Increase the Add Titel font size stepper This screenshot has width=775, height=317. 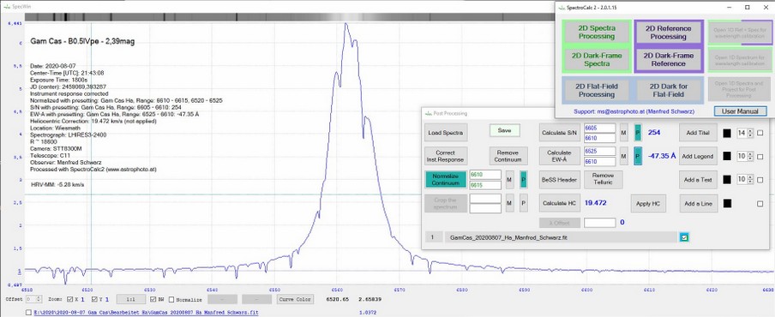(750, 131)
